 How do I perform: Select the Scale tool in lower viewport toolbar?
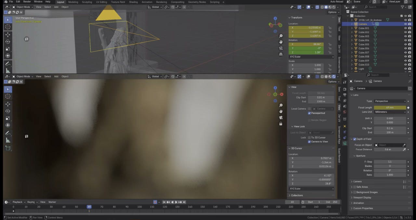pos(8,118)
